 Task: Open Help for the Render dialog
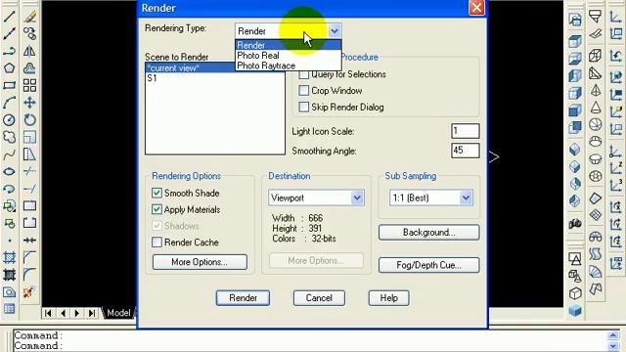point(389,298)
